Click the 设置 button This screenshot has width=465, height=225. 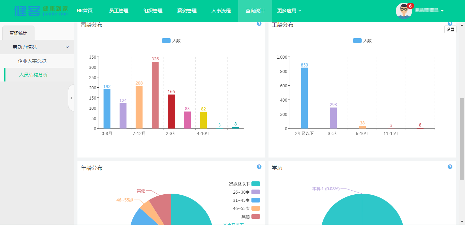pyautogui.click(x=450, y=29)
